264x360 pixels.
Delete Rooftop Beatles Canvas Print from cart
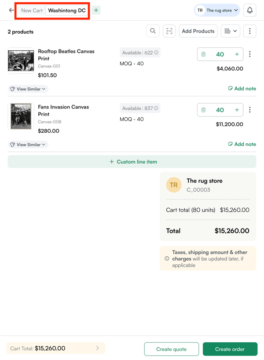(203, 54)
